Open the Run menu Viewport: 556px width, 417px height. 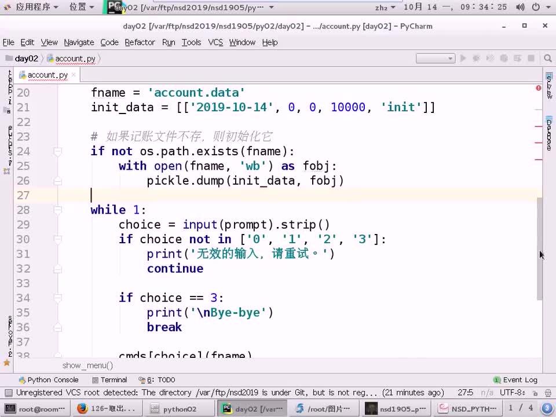(169, 42)
